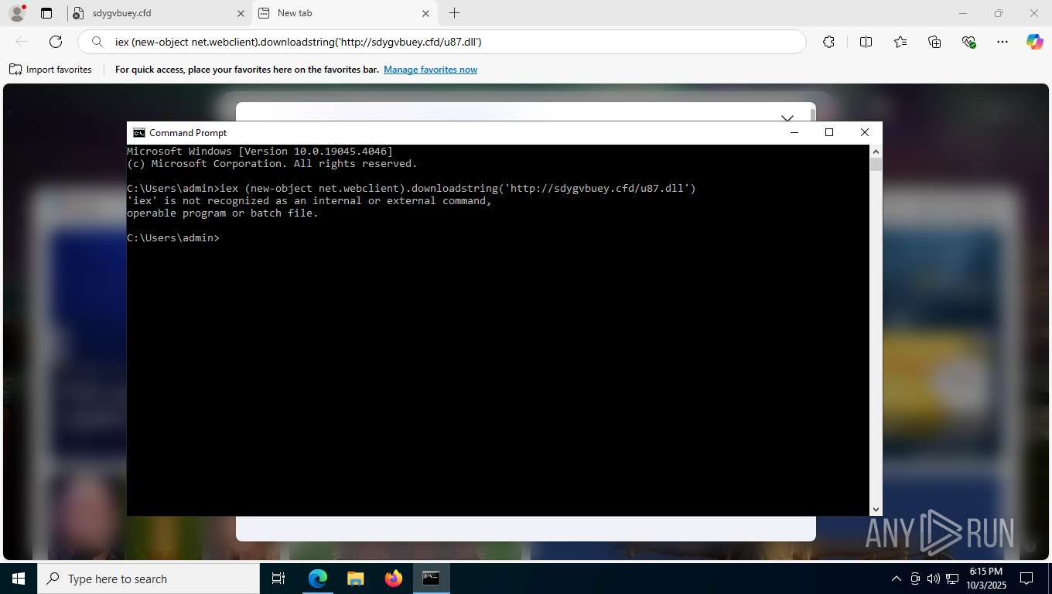Open the Extensions puzzle icon
Screen dimensions: 1052x594
point(828,42)
